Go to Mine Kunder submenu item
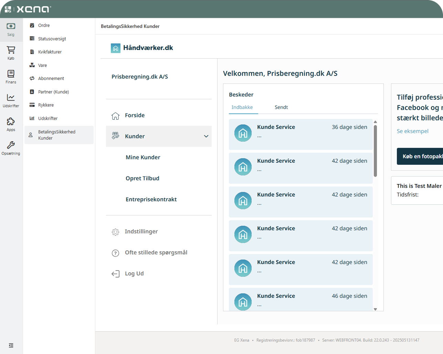 point(143,158)
